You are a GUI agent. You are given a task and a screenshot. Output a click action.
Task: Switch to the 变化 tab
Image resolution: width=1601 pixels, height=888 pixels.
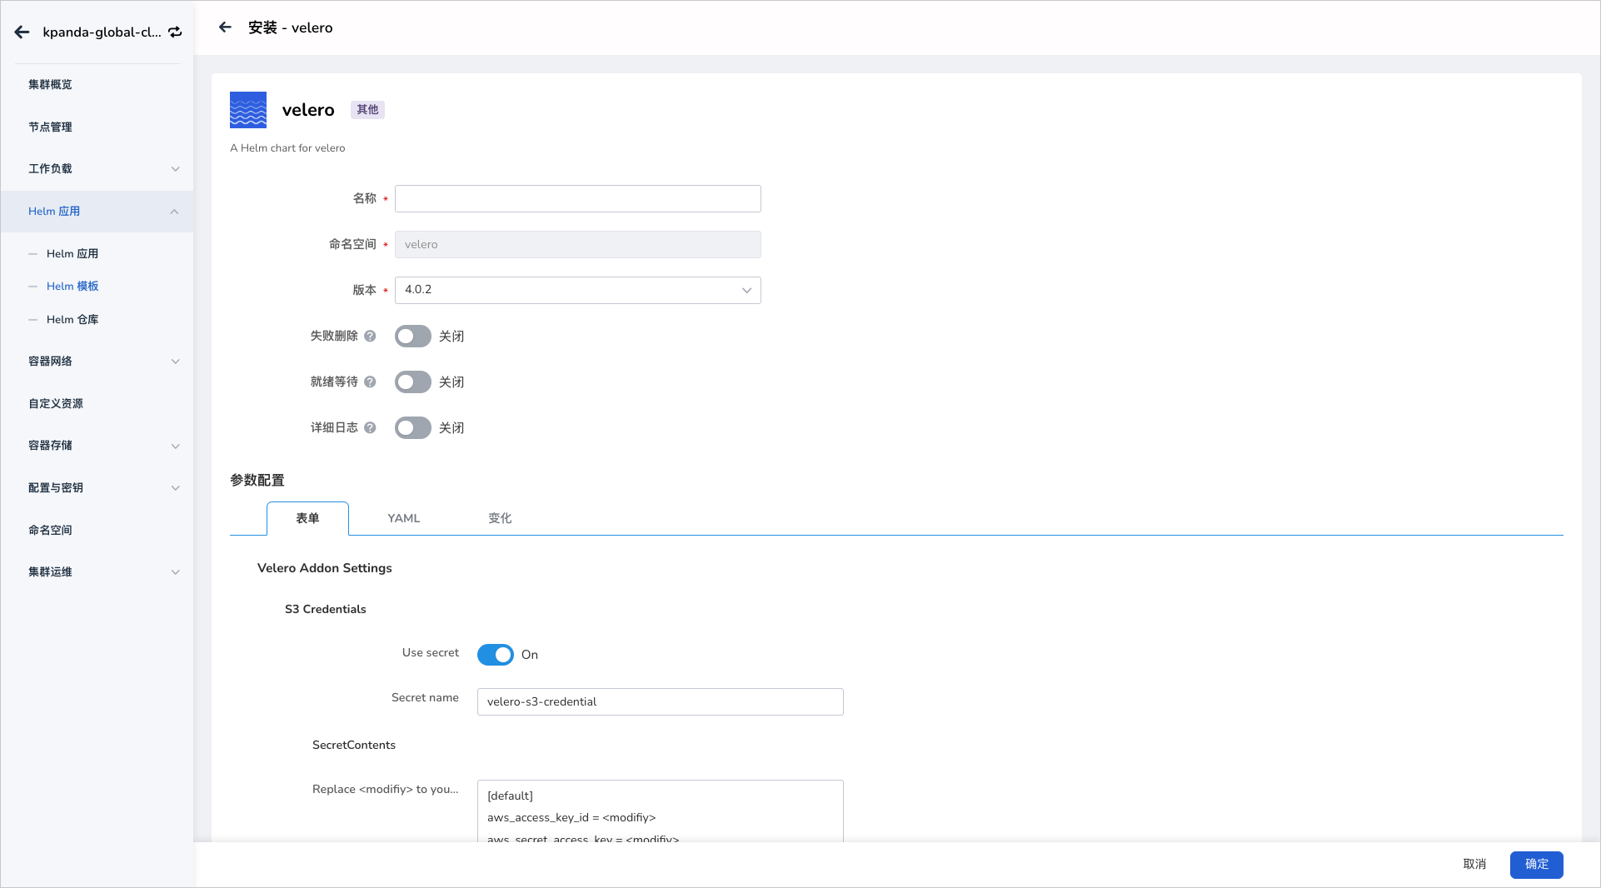[500, 518]
